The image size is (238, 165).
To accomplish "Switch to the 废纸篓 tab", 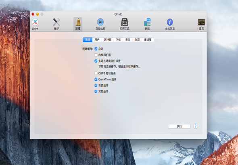I will (x=148, y=40).
